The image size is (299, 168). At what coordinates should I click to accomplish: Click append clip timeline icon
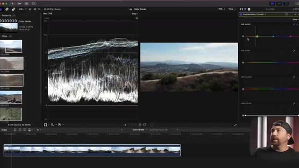tap(25, 130)
